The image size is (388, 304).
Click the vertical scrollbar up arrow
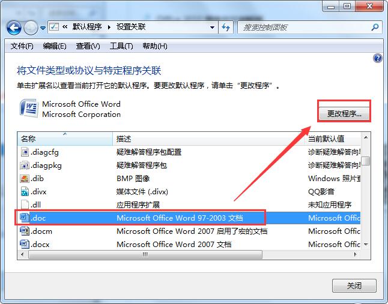point(366,137)
